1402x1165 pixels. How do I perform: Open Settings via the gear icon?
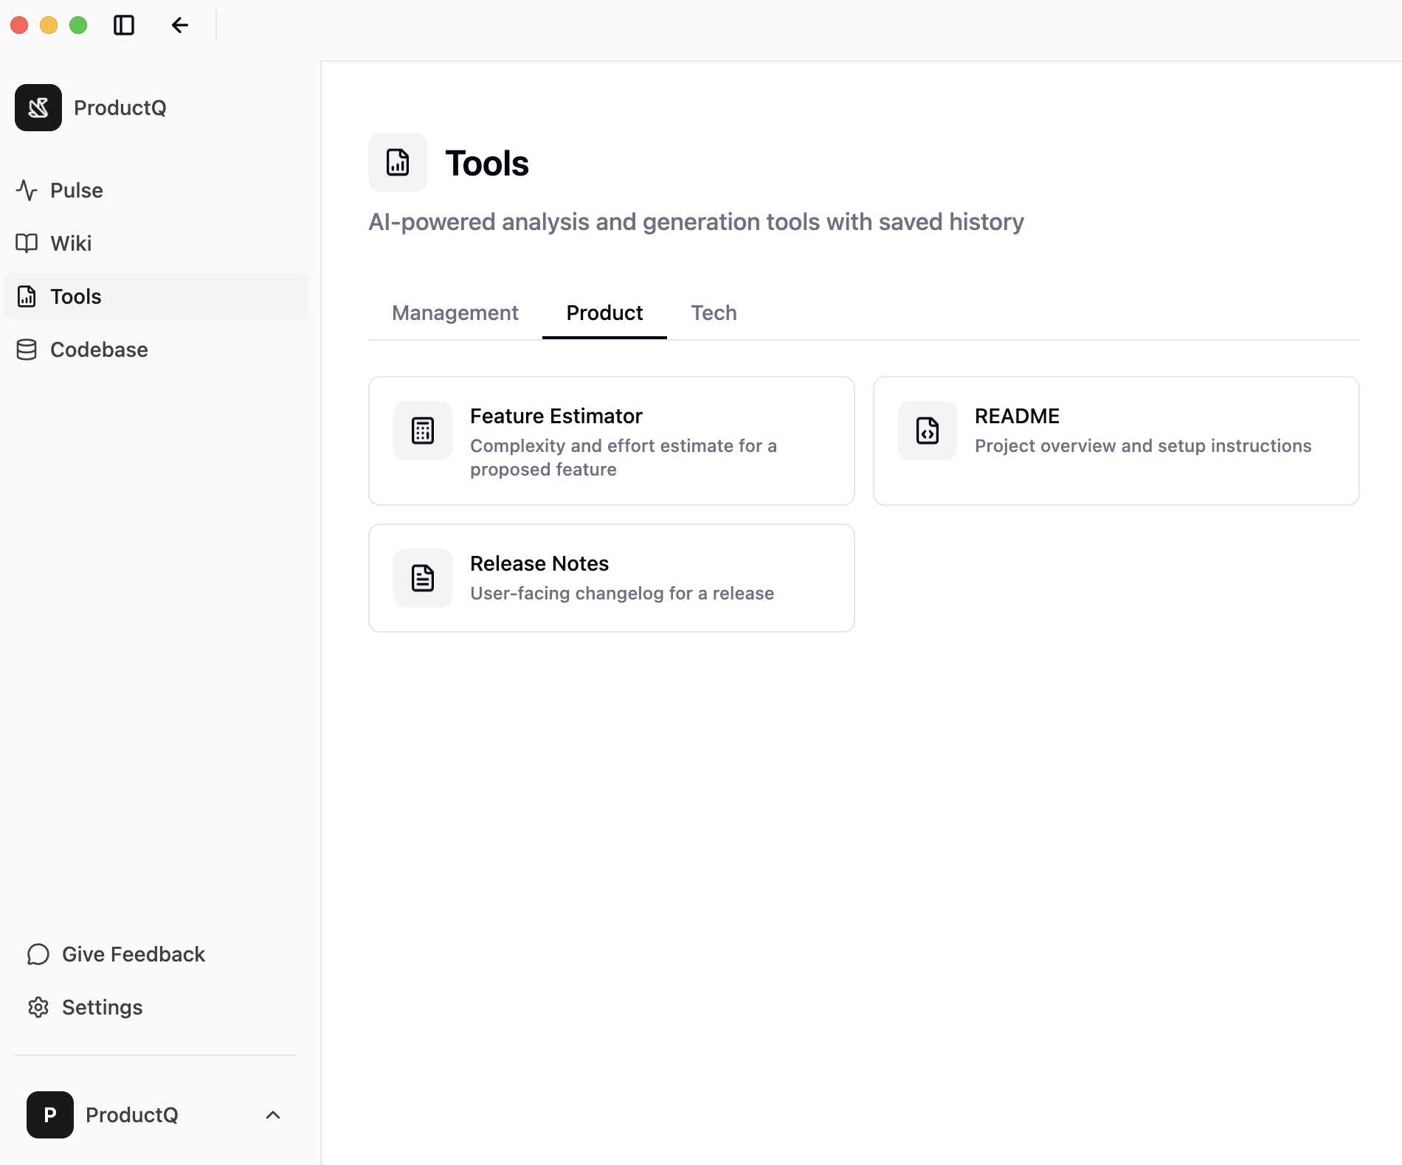38,1007
